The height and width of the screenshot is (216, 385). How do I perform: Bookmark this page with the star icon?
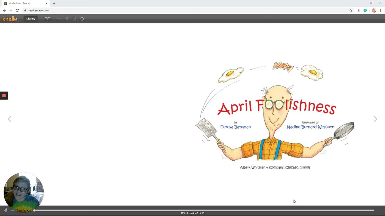351,10
